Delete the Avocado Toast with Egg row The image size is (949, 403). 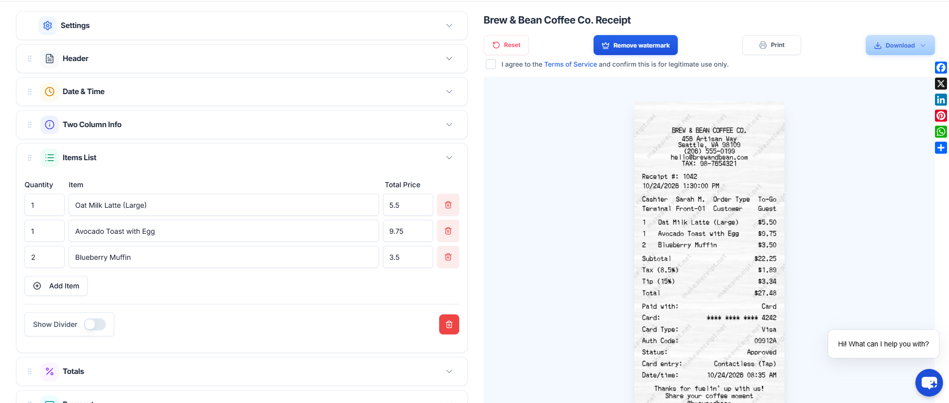[x=448, y=231]
